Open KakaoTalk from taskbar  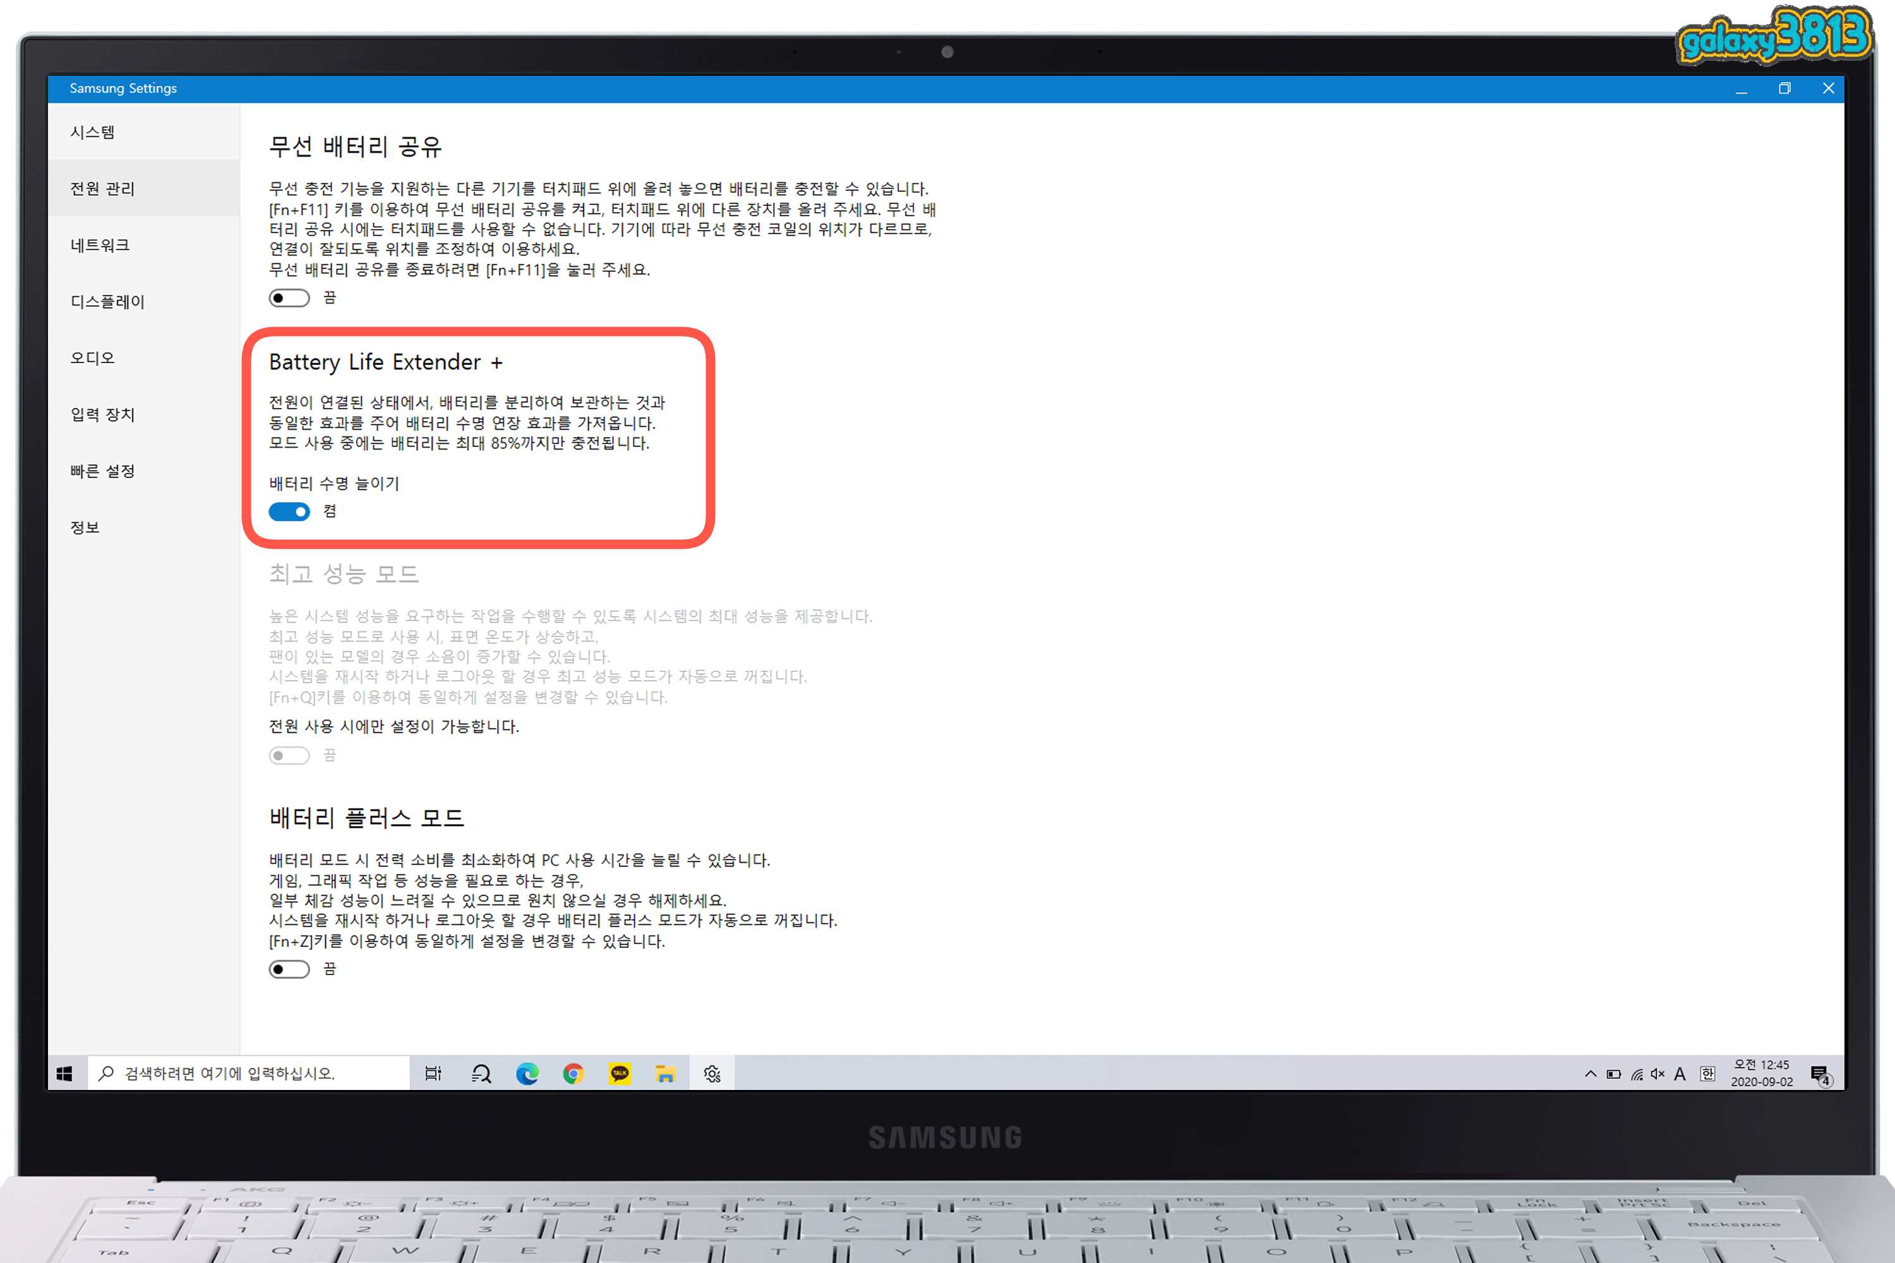point(620,1073)
